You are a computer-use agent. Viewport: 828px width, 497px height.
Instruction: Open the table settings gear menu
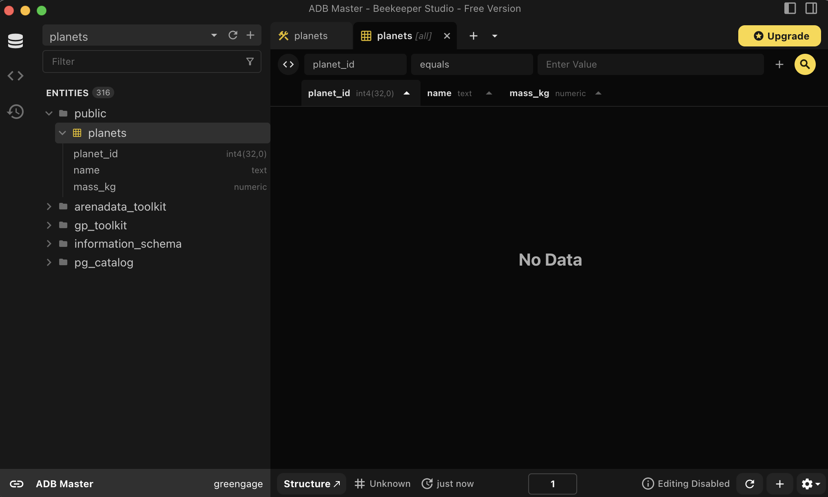810,484
